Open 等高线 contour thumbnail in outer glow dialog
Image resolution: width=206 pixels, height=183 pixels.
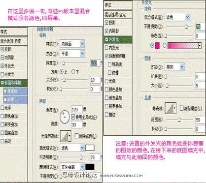point(170,108)
